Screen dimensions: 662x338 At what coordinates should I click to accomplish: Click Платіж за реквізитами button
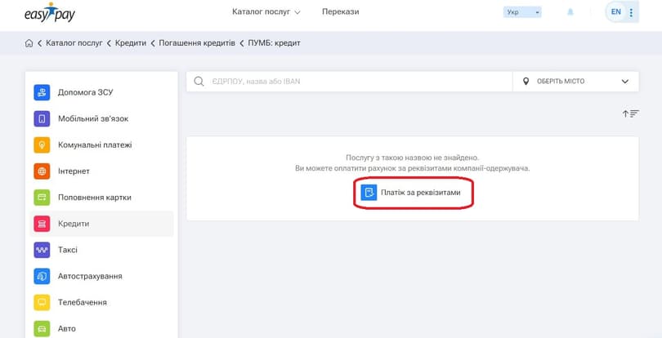(413, 193)
